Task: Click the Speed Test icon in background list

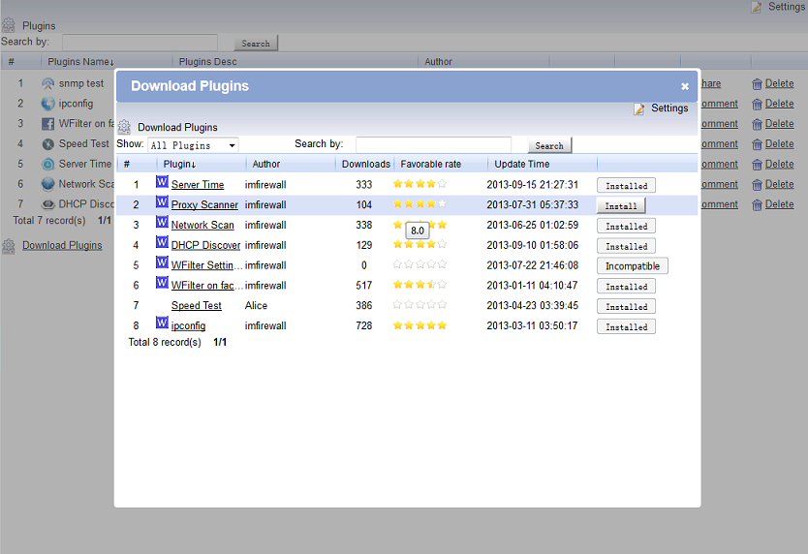Action: pyautogui.click(x=47, y=144)
